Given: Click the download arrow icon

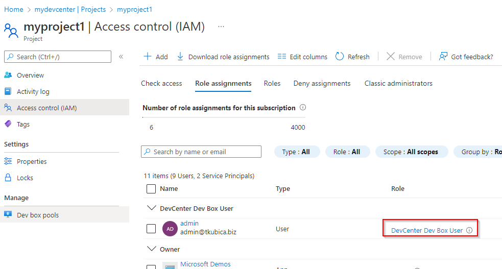Looking at the screenshot, I should pos(180,57).
